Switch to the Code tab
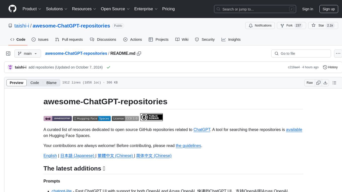This screenshot has height=192, width=342. coord(18,39)
